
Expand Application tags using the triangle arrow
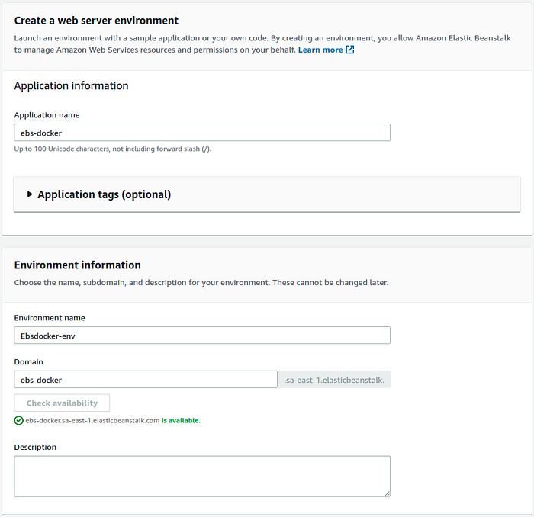[x=30, y=194]
